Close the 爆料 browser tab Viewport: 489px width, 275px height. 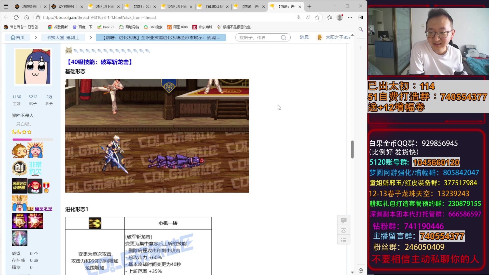155,7
